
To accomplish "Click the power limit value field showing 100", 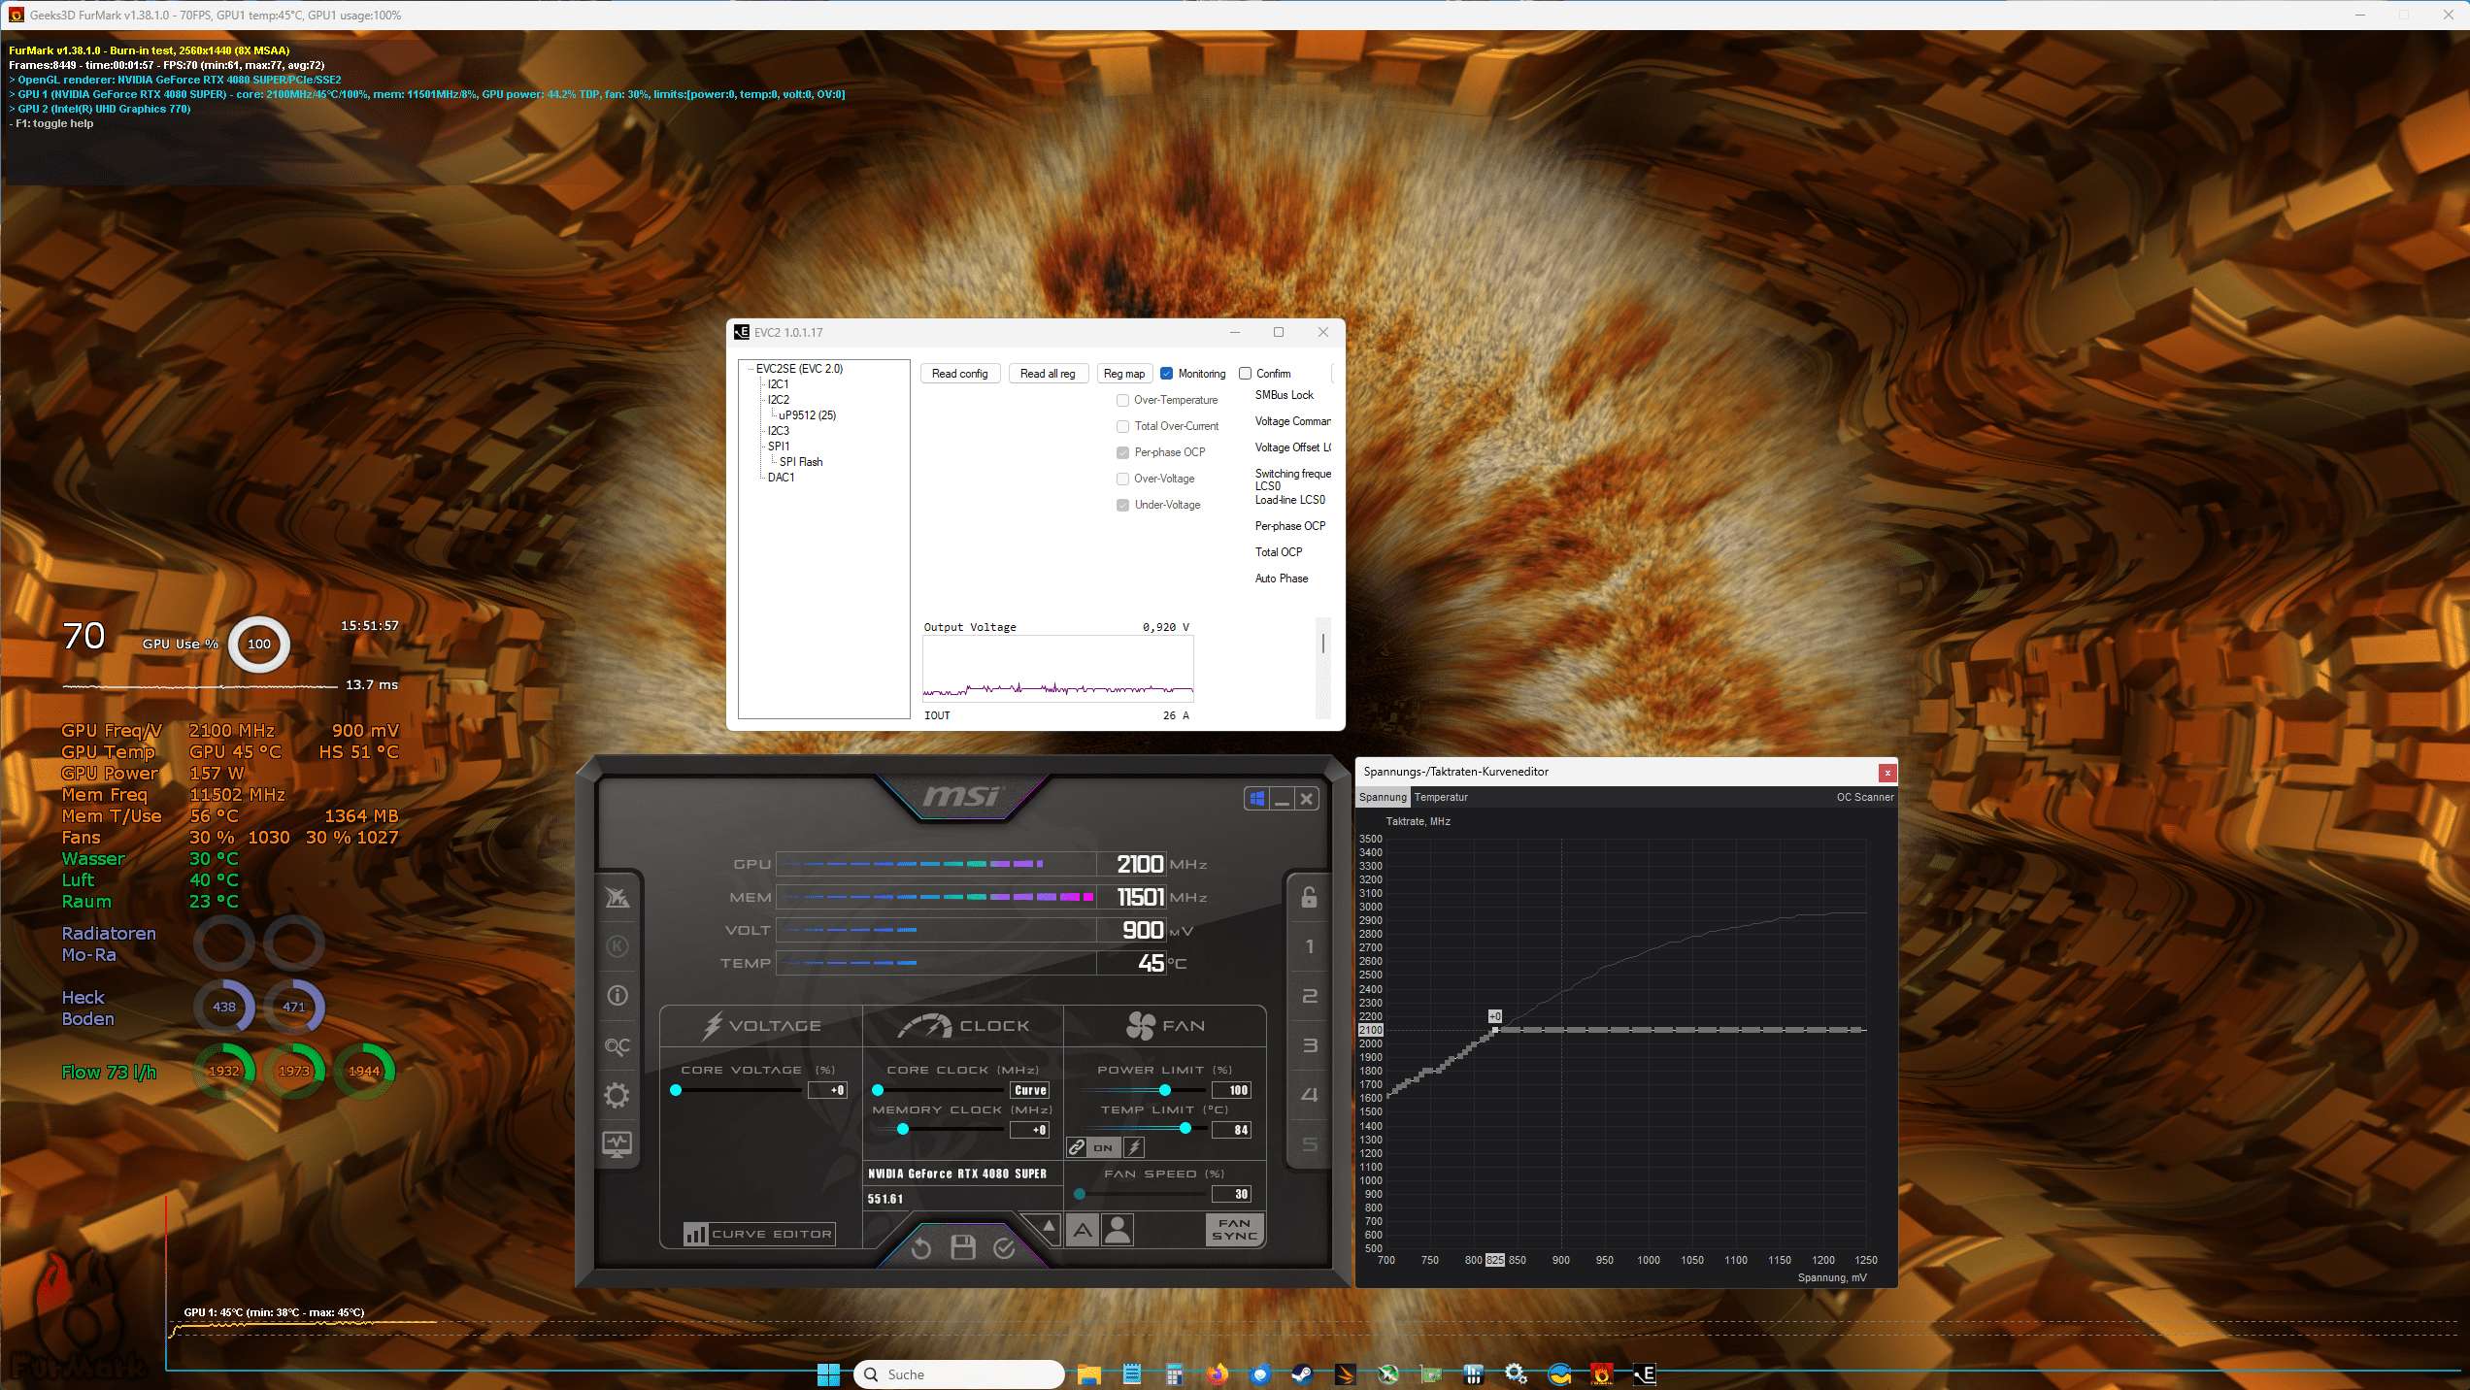I will (1232, 1090).
